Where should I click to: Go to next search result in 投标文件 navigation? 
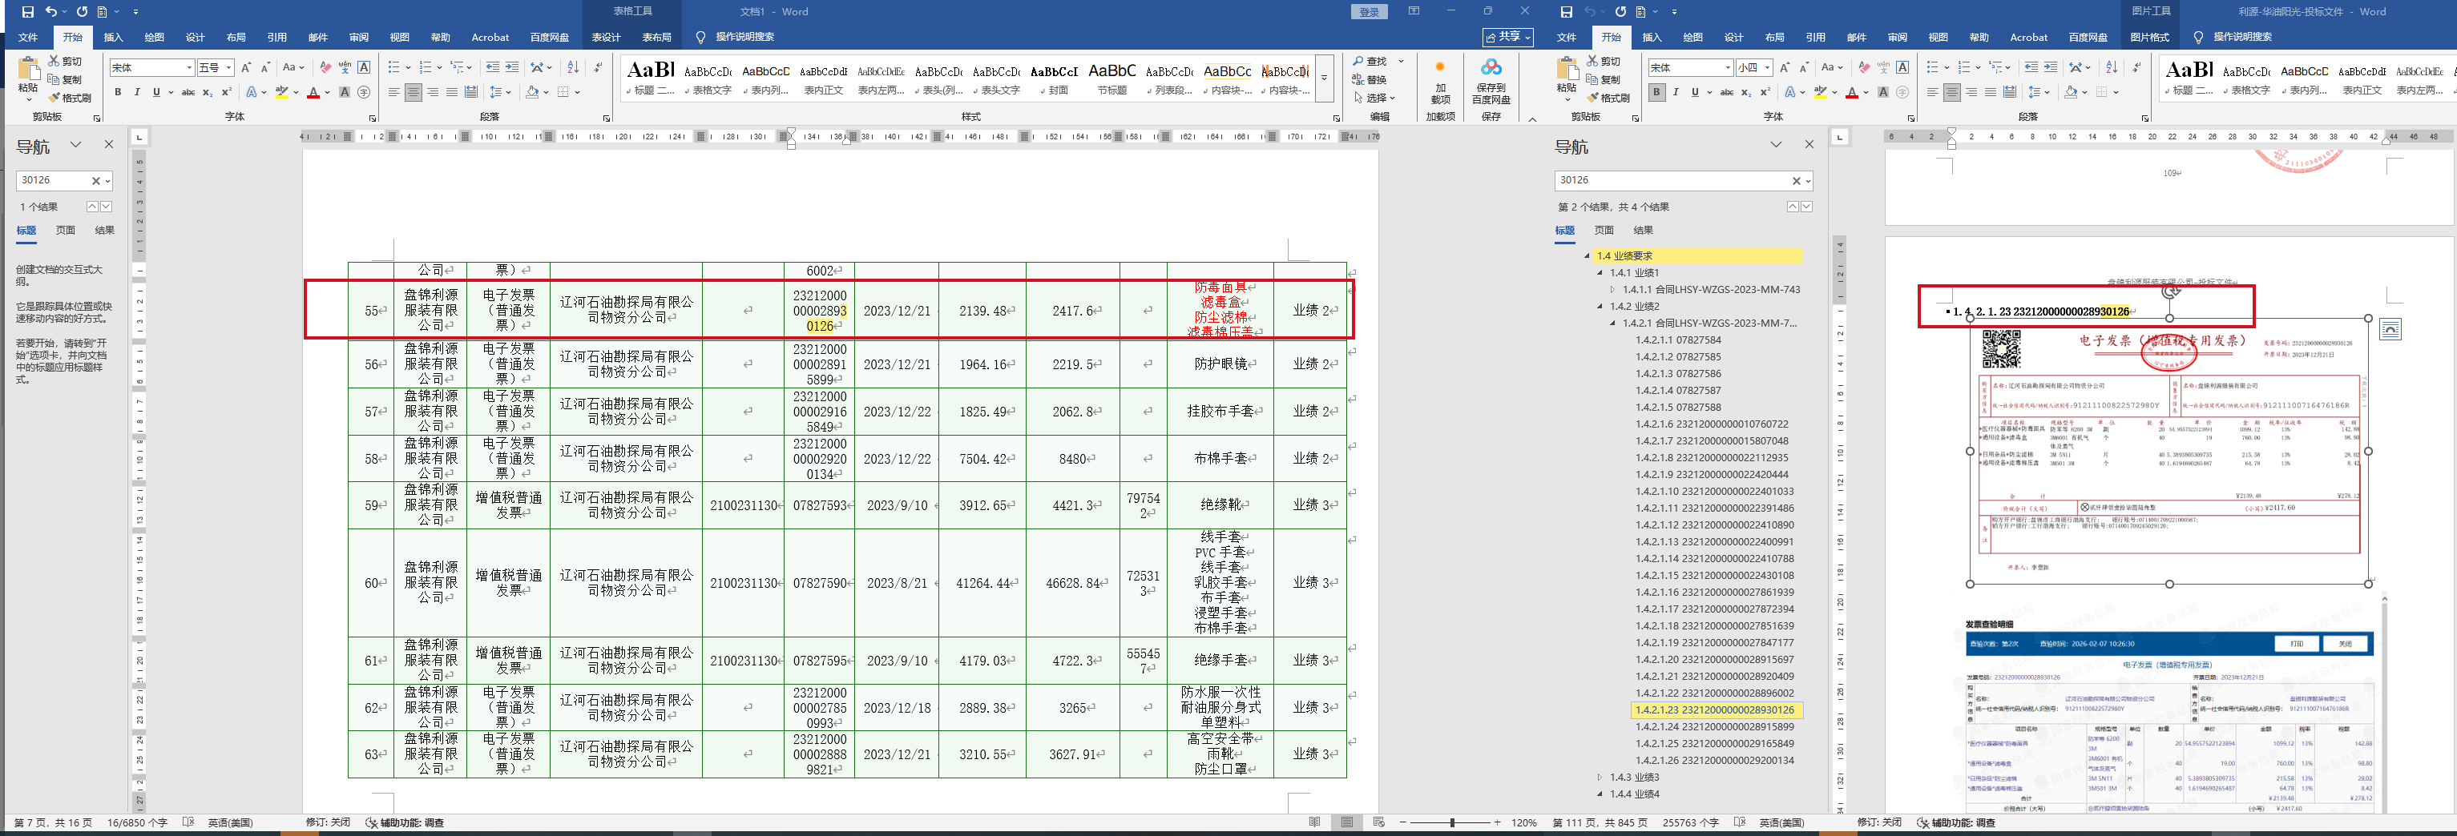click(1806, 206)
